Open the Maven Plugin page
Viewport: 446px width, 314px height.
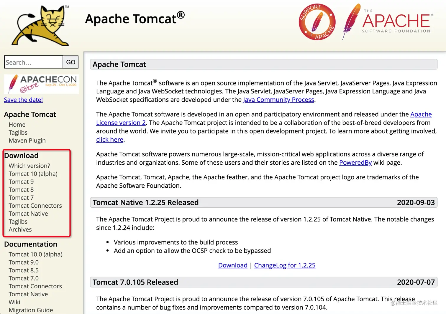pos(27,141)
